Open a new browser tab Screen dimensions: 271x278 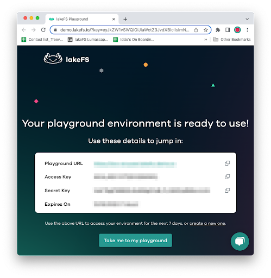(x=125, y=19)
